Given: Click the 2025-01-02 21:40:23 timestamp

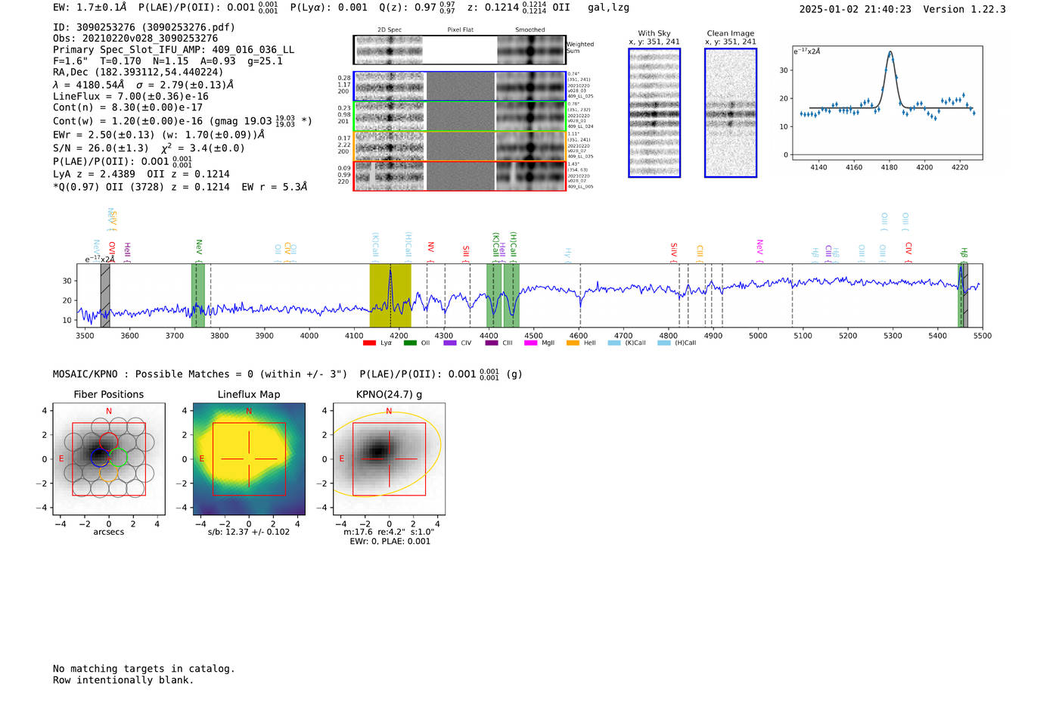Looking at the screenshot, I should 855,9.
